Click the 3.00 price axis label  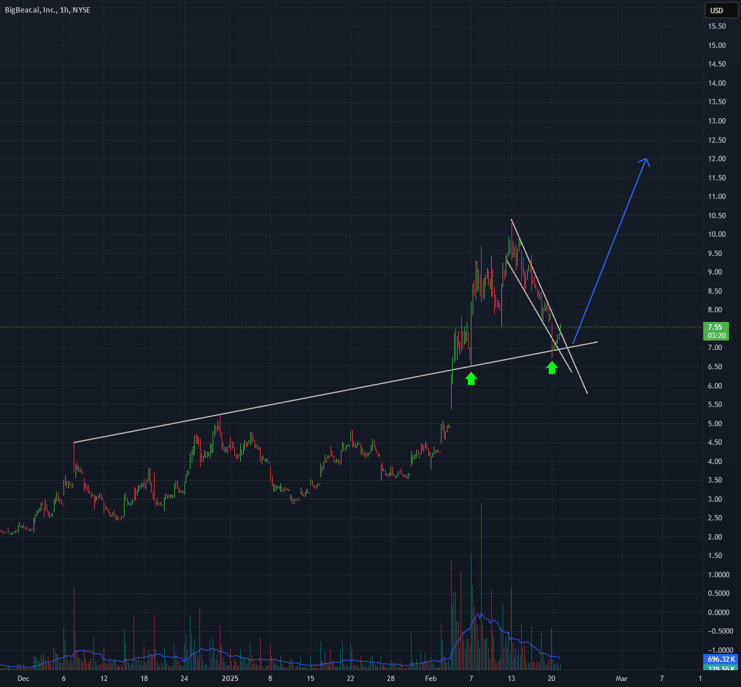pos(715,499)
